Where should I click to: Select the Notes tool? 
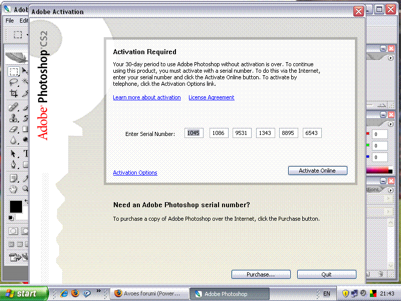click(x=14, y=178)
